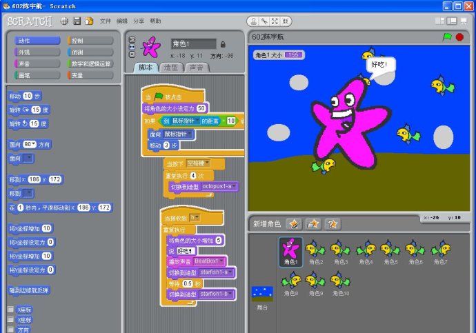Select the 声音 blocks category

[37, 63]
